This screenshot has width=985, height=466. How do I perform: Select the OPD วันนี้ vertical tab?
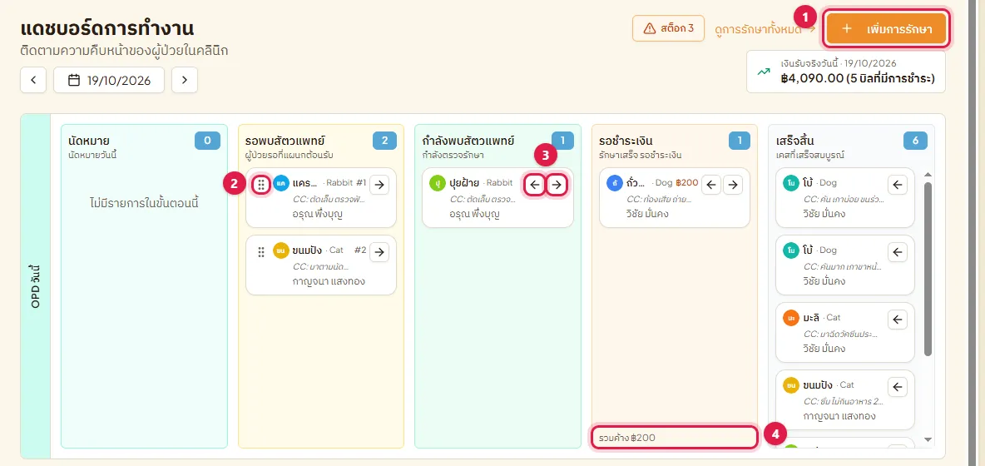(36, 285)
